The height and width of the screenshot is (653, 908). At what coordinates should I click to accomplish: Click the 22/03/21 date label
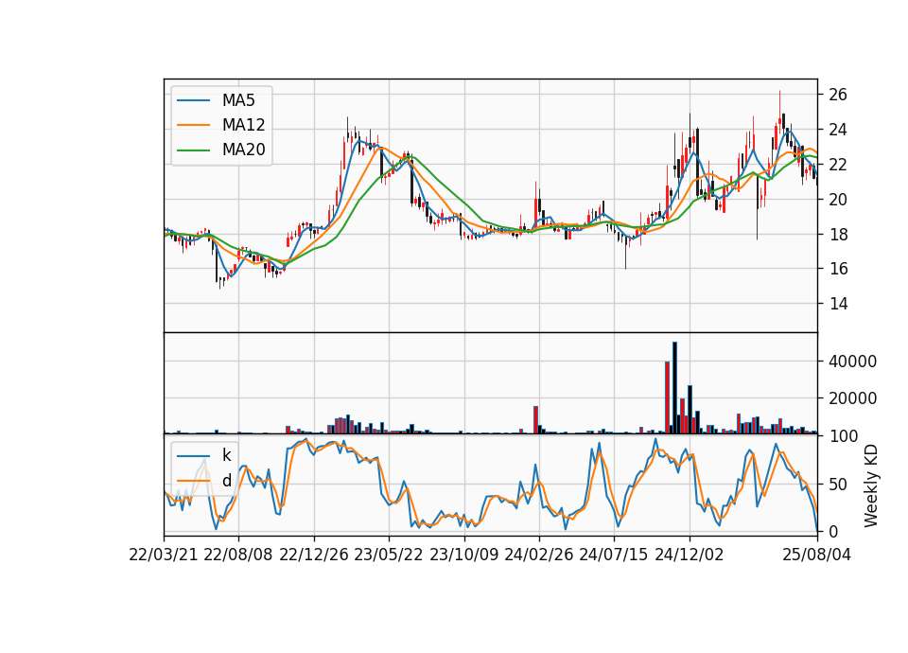click(164, 555)
